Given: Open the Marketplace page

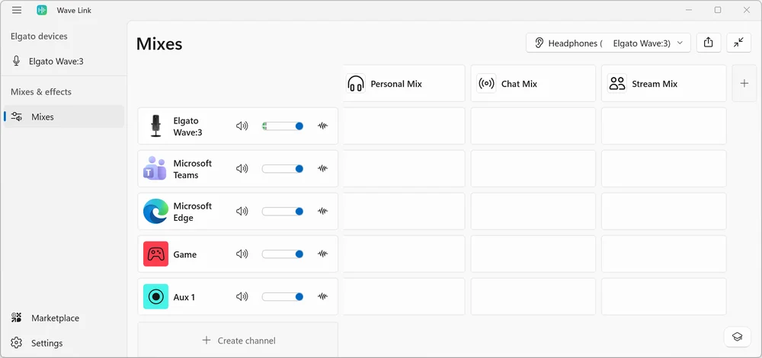Looking at the screenshot, I should (64, 318).
